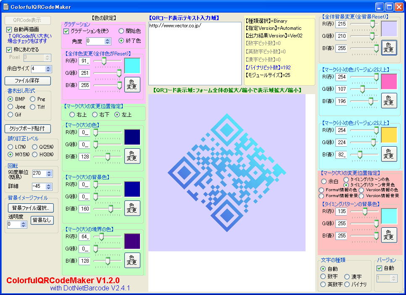The height and width of the screenshot is (295, 406).
Task: Select 右下 mark position
Action: pyautogui.click(x=95, y=114)
